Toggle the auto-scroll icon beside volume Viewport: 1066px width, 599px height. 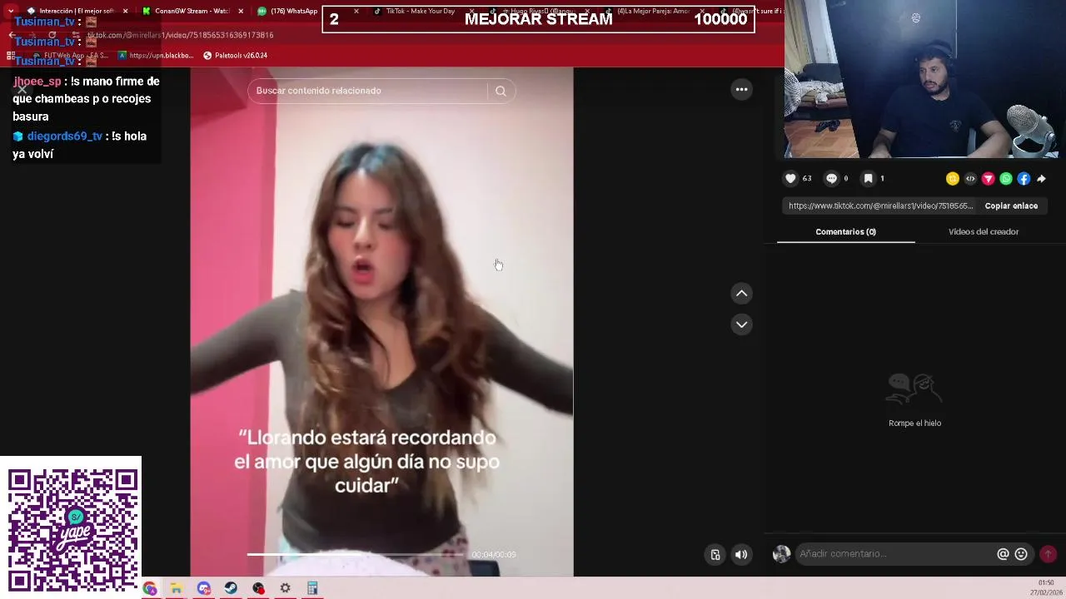coord(715,554)
